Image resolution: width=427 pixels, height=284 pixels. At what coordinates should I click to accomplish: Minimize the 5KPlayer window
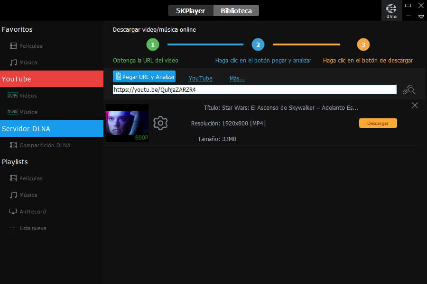408,16
